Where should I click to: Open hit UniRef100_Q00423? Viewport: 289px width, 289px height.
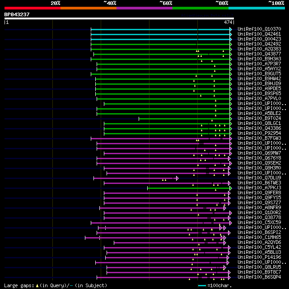[259, 39]
